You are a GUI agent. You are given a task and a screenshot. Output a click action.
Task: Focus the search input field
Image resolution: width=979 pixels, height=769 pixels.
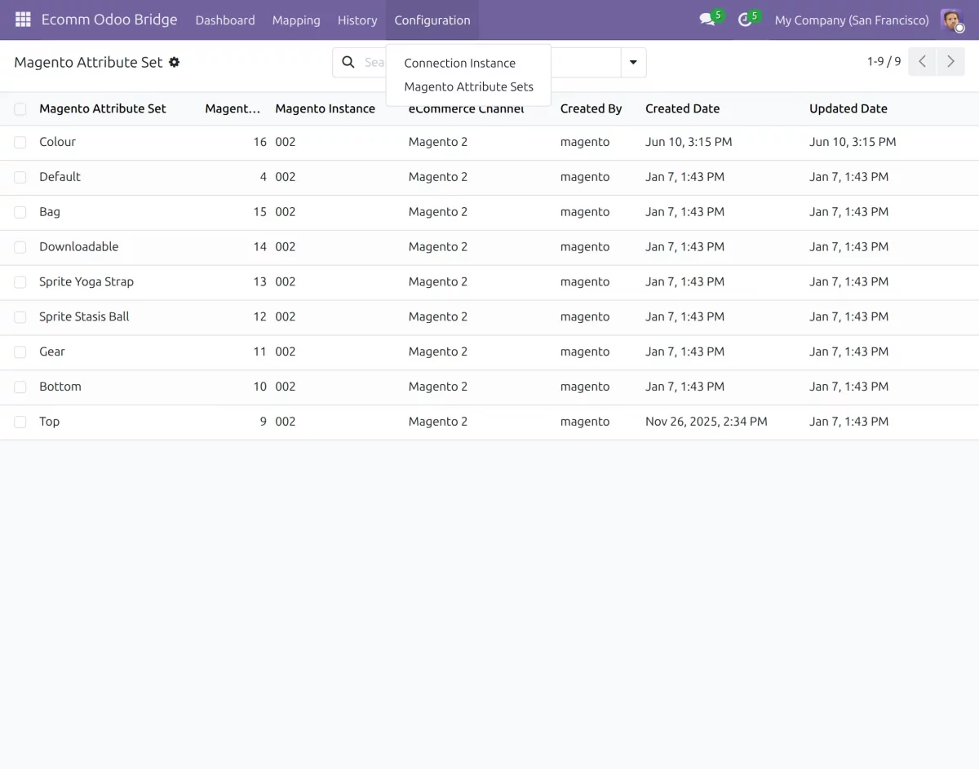375,62
